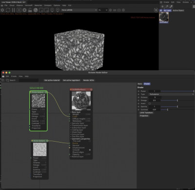Select the pick material pin icon
Viewport: 195px width, 190px height.
coord(58,10)
